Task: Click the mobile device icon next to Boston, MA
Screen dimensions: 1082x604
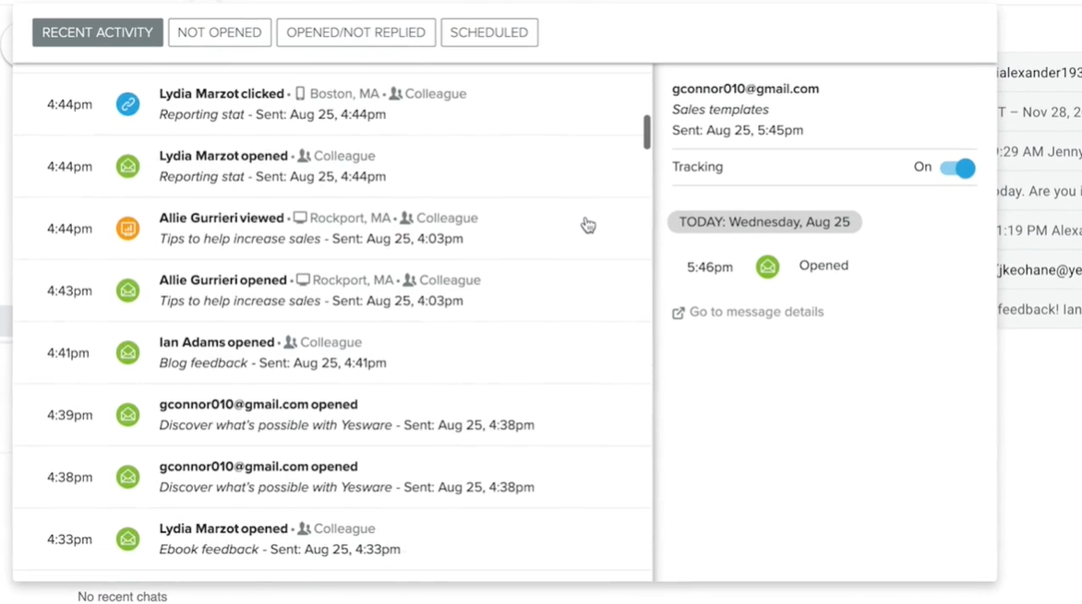Action: pos(300,94)
